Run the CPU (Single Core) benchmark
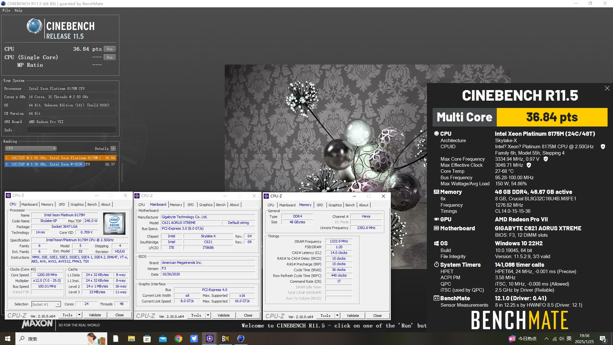The width and height of the screenshot is (613, 345). 110,57
